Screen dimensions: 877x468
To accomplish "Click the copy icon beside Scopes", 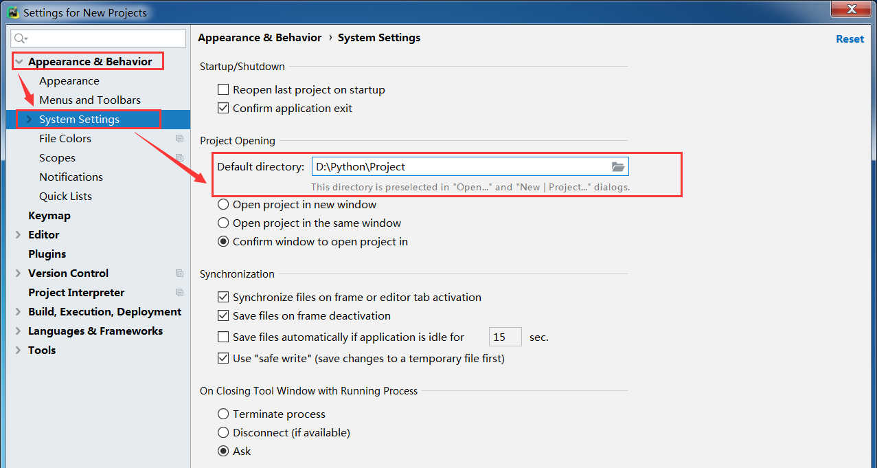I will pos(179,158).
